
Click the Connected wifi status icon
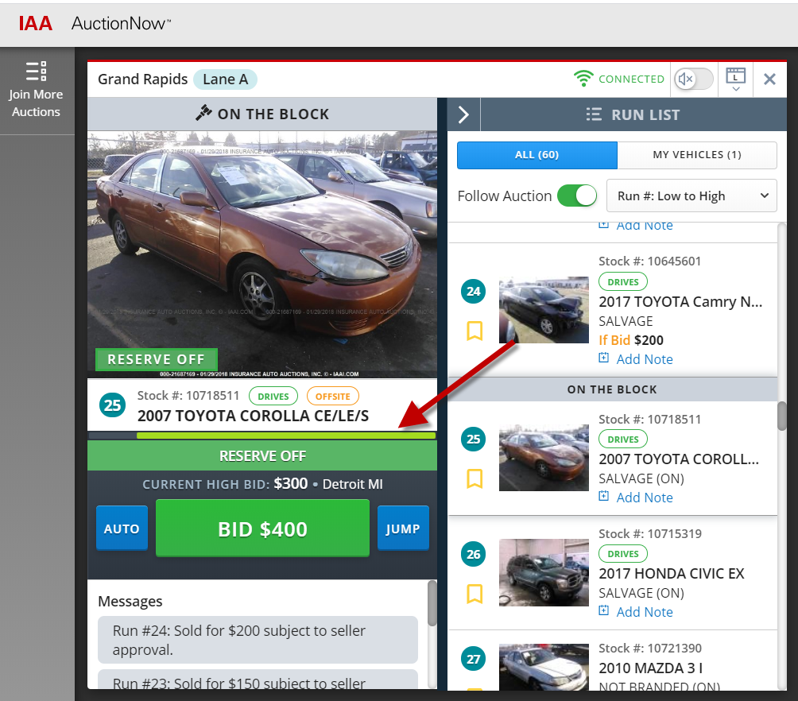click(x=583, y=79)
